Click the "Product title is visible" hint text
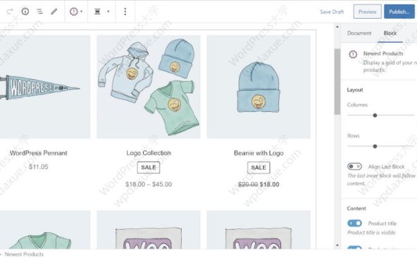417x258 pixels. 371,232
